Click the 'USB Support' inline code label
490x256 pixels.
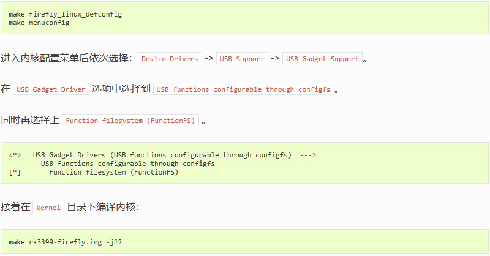click(242, 59)
